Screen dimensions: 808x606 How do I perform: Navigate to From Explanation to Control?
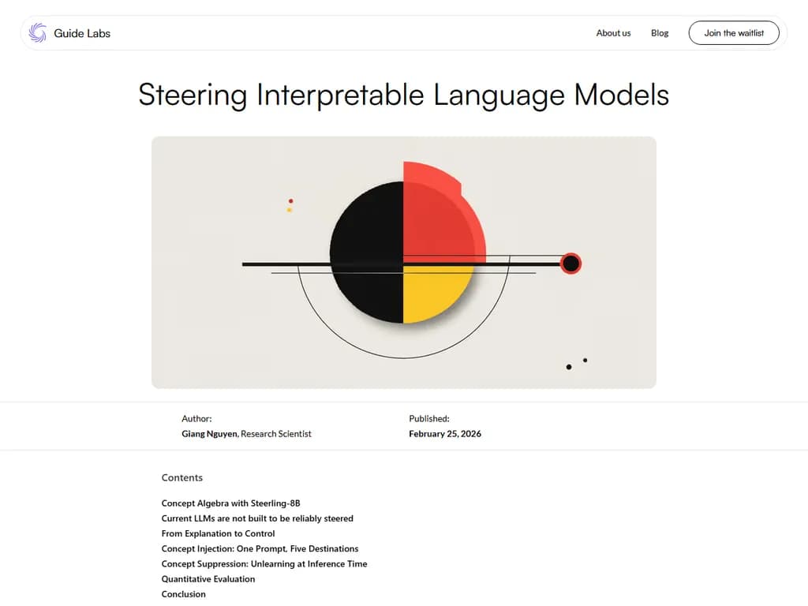pos(218,533)
